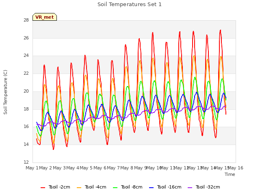Click the purple Tsoil -32cm legend swatch
The width and height of the screenshot is (260, 195).
pyautogui.click(x=190, y=188)
